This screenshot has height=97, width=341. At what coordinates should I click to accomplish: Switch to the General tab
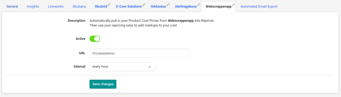(x=12, y=7)
